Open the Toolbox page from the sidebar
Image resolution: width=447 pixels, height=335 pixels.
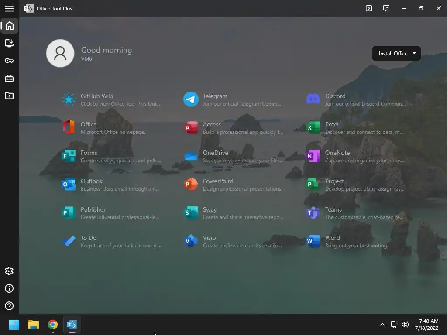[x=9, y=78]
